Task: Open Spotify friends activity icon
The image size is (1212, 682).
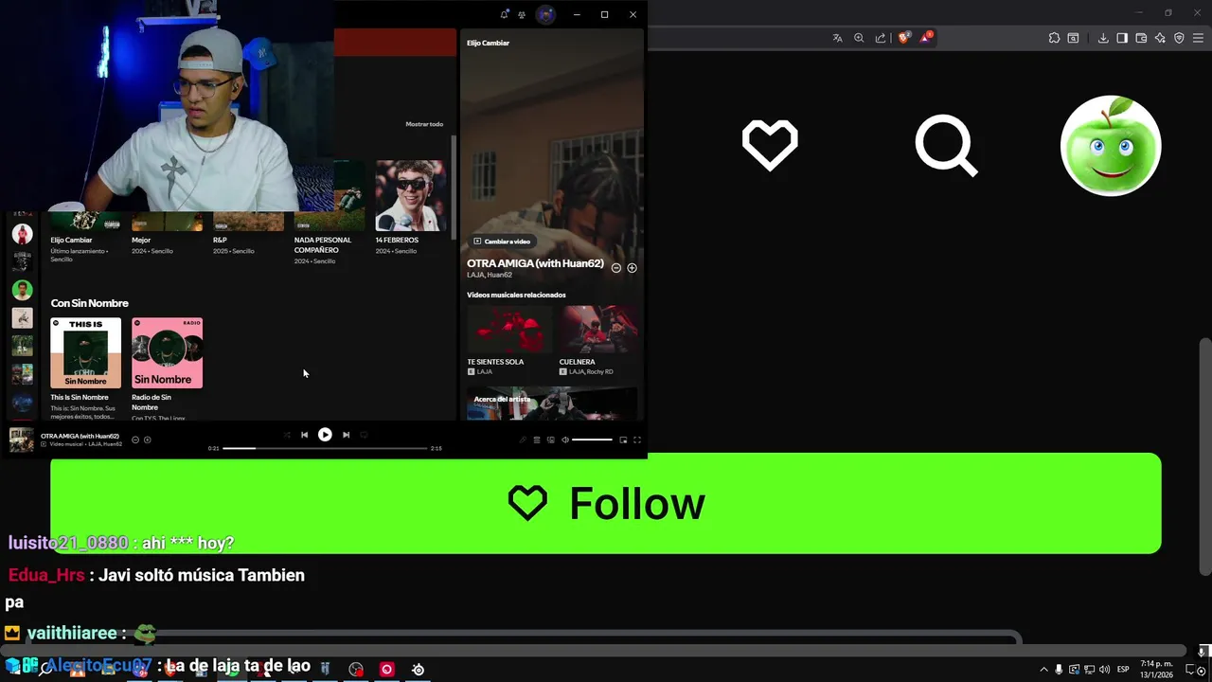Action: (522, 14)
